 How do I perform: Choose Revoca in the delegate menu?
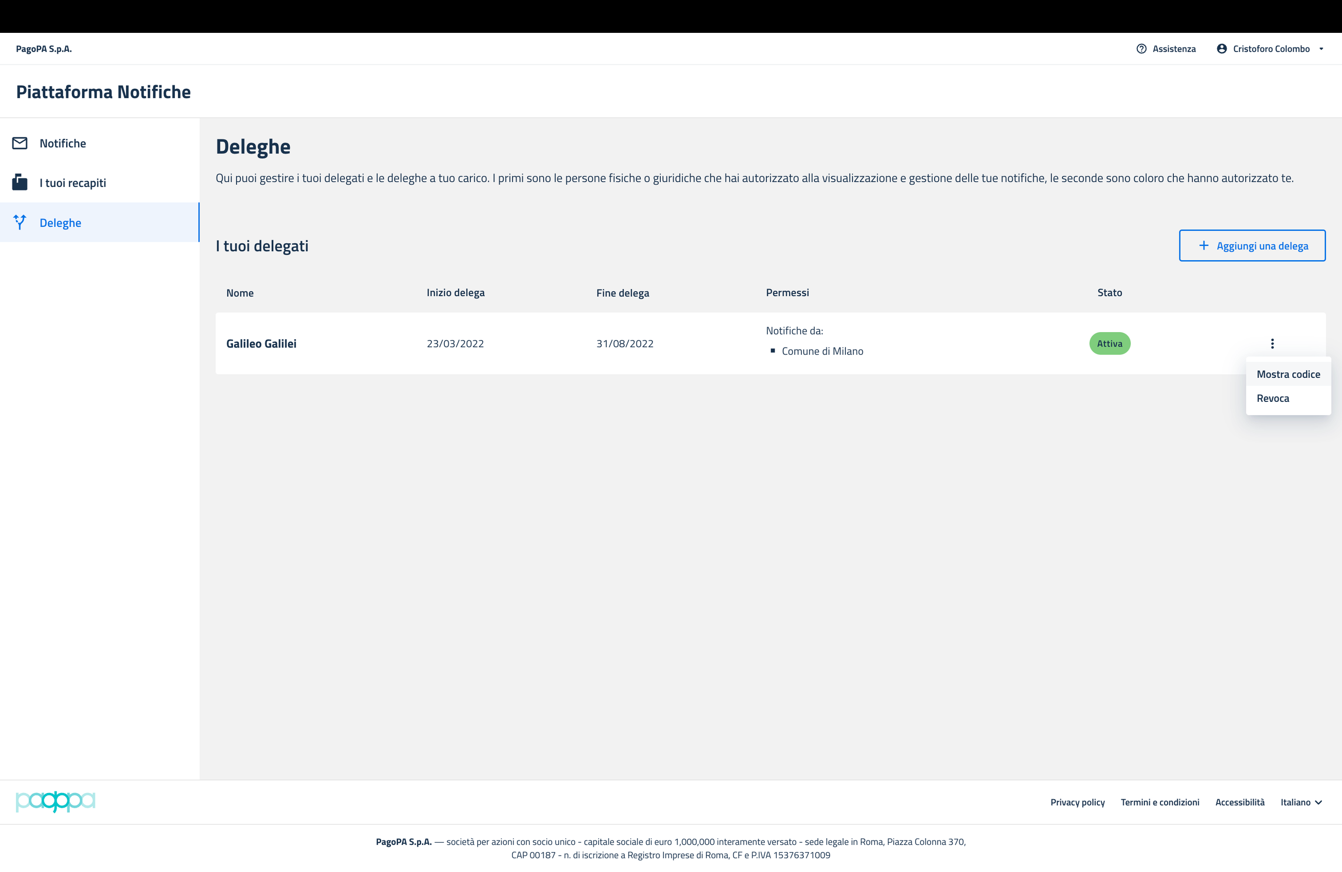1273,398
